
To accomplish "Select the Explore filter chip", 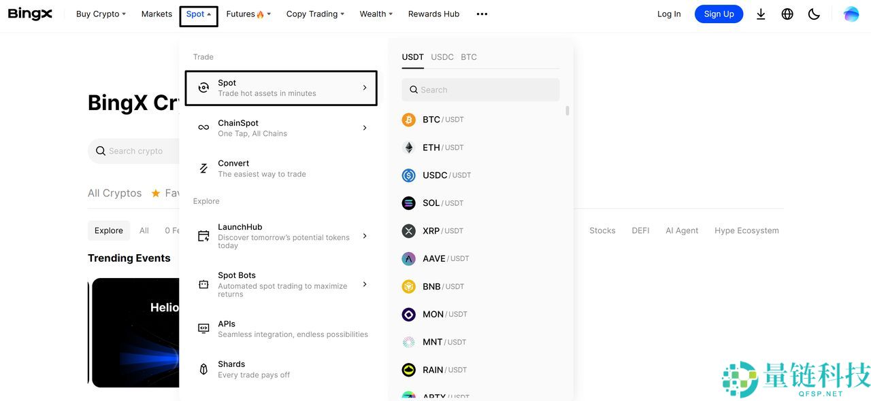I will click(x=109, y=230).
